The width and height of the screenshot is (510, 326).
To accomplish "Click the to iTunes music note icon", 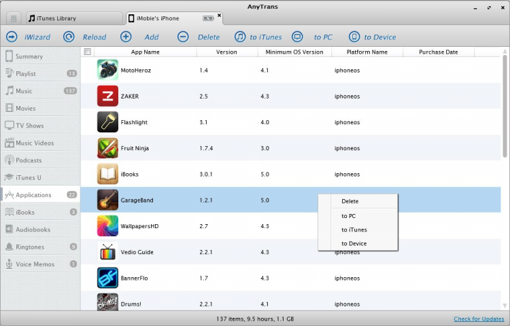I will click(240, 37).
